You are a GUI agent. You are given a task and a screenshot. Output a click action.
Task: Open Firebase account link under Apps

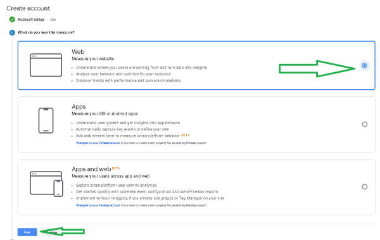(98, 143)
